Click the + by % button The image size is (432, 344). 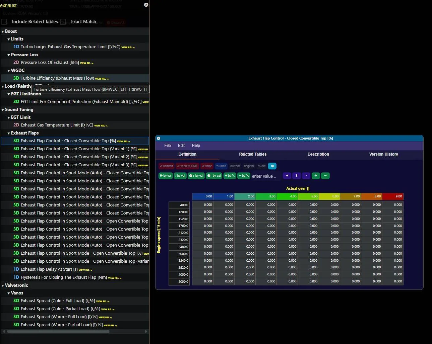[230, 176]
